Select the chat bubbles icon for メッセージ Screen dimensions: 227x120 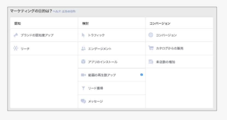click(83, 101)
